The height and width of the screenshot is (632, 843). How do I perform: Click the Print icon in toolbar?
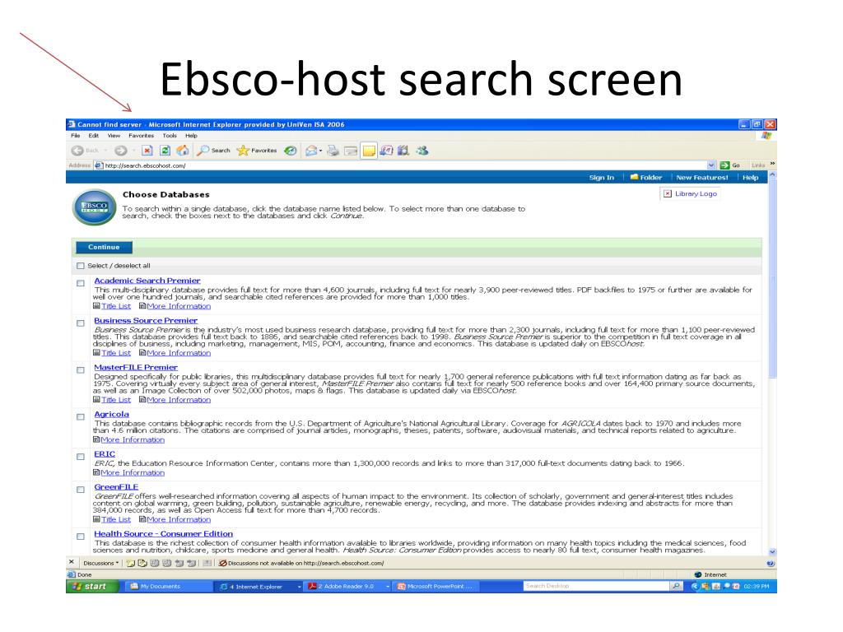(x=333, y=151)
